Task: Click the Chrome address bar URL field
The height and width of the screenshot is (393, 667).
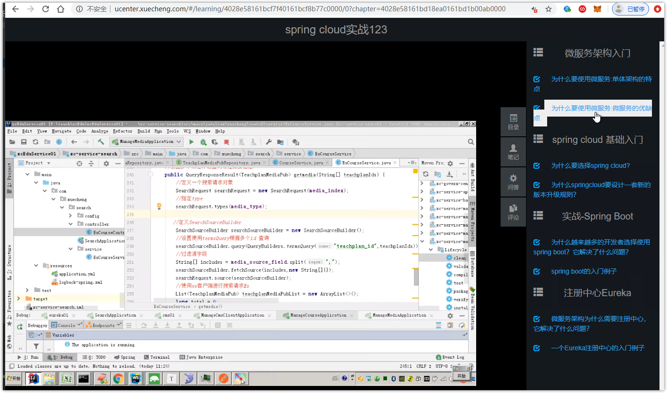Action: tap(301, 9)
